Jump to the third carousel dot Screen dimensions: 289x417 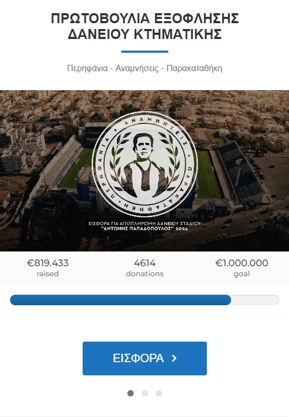[159, 393]
